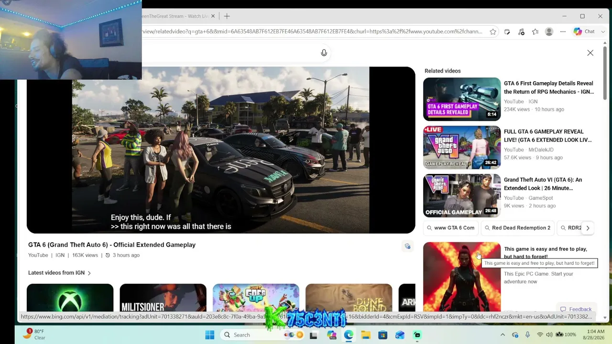Open the blue mail app on taskbar
This screenshot has width=612, height=344.
pyautogui.click(x=400, y=335)
